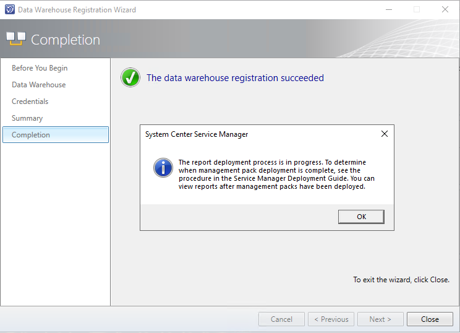Click the report deployment message text
Image resolution: width=460 pixels, height=333 pixels.
pos(276,175)
